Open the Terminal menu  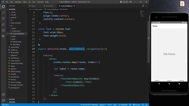(x=40, y=2)
